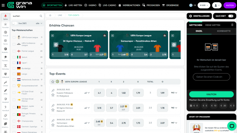Open the Kasino nav item

pyautogui.click(x=91, y=5)
